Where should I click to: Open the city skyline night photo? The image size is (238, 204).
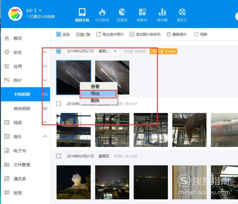click(112, 182)
